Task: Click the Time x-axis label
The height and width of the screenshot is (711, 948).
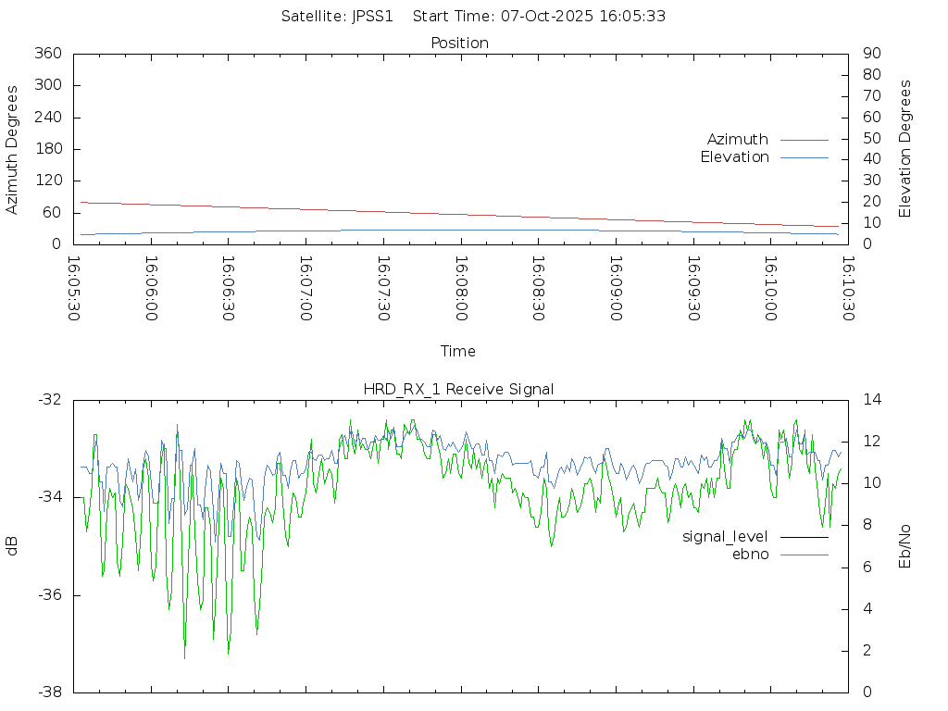Action: pyautogui.click(x=458, y=352)
